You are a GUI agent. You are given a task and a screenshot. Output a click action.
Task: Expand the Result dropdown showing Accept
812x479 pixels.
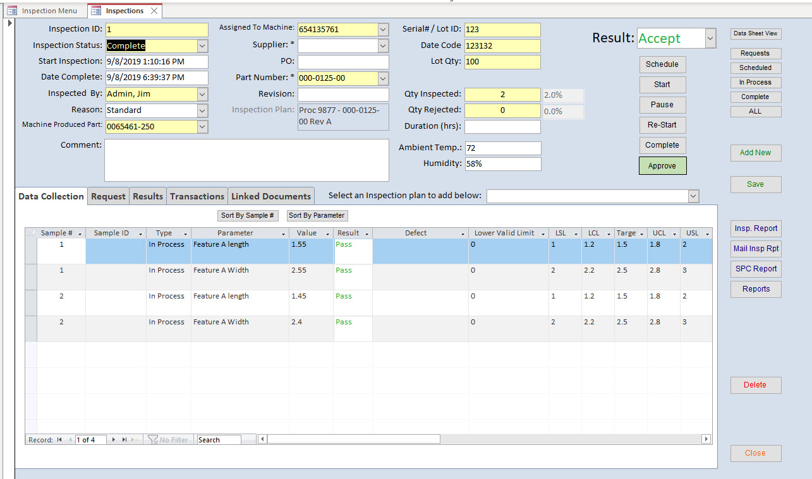click(710, 38)
